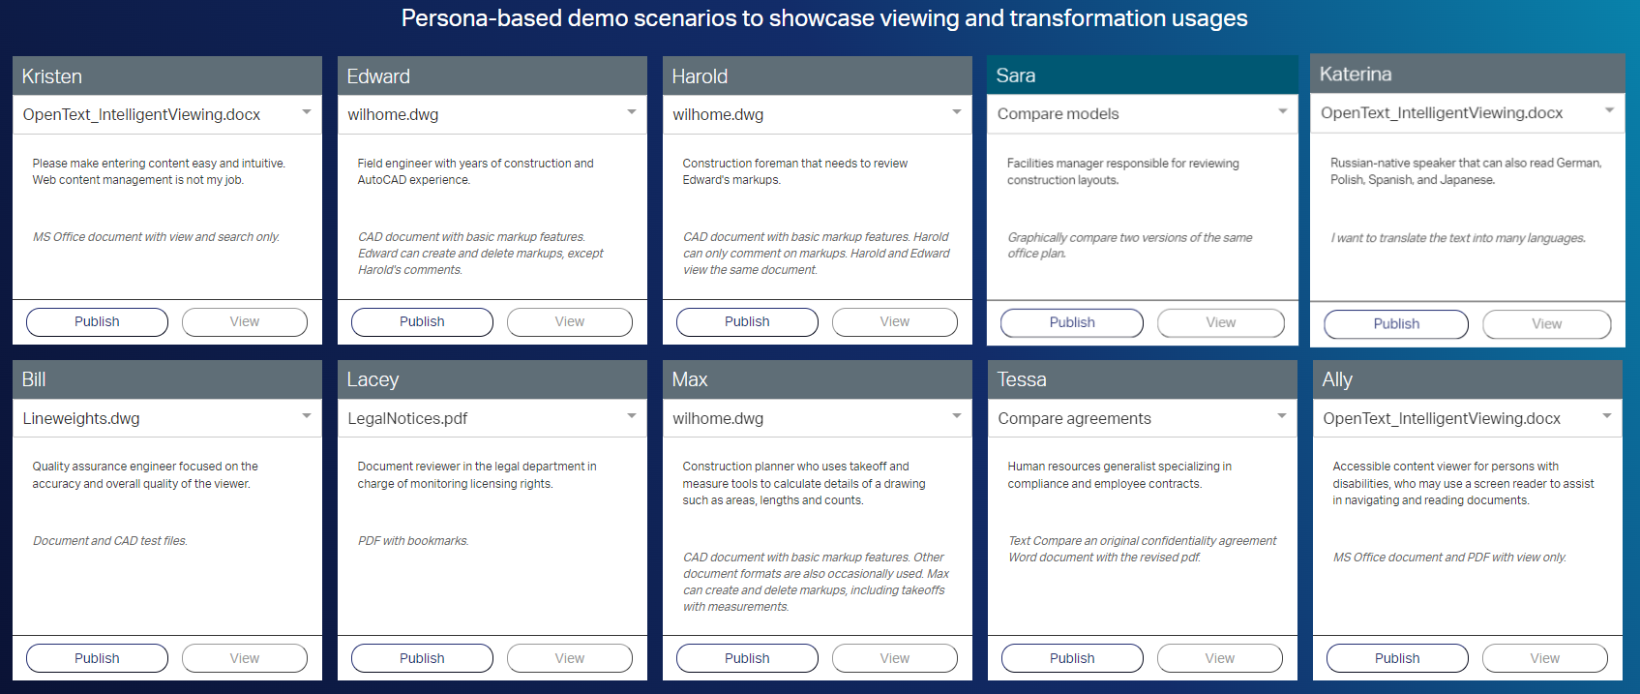Click Publish in Kristen's card

click(x=97, y=322)
